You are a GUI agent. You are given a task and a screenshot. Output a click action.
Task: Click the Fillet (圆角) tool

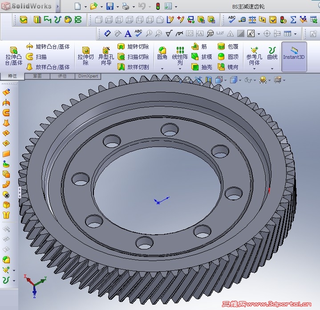click(162, 53)
